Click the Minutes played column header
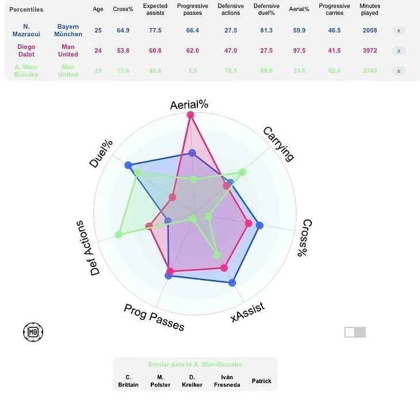This screenshot has height=401, width=420. [x=370, y=9]
